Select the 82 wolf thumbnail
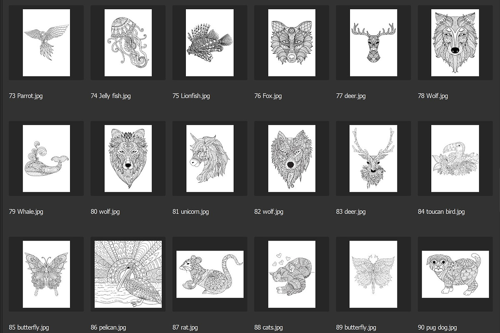Screen dimensions: 500x333 point(292,159)
